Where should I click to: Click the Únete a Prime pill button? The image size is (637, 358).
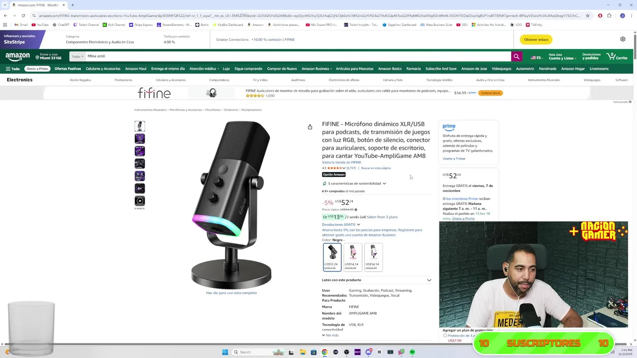37,69
